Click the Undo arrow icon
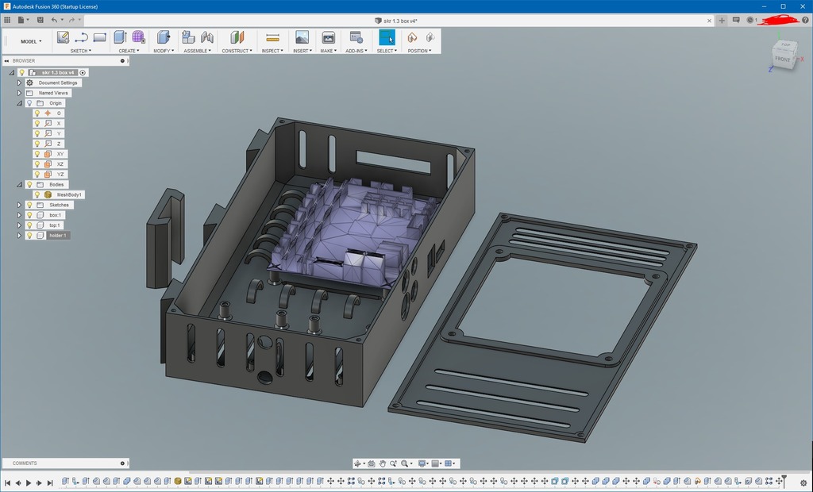The image size is (813, 492). (55, 20)
